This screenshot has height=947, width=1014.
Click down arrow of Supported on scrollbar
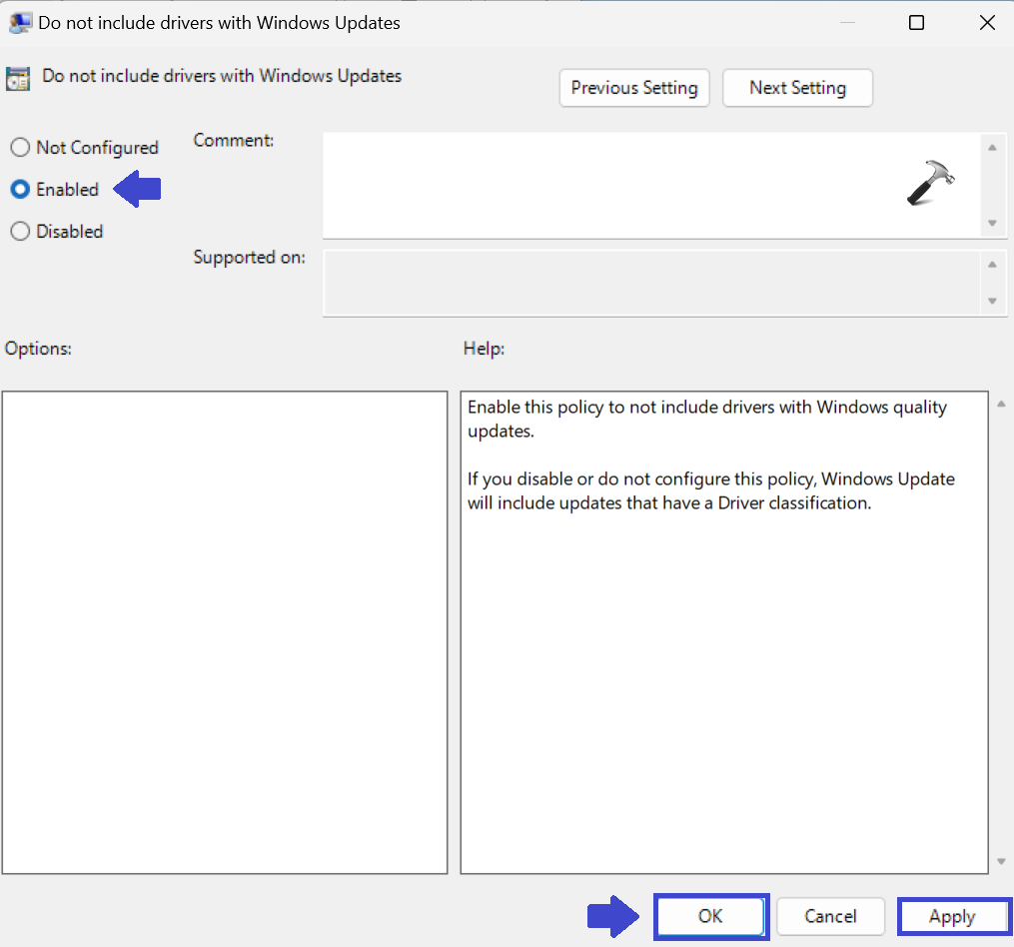[992, 301]
